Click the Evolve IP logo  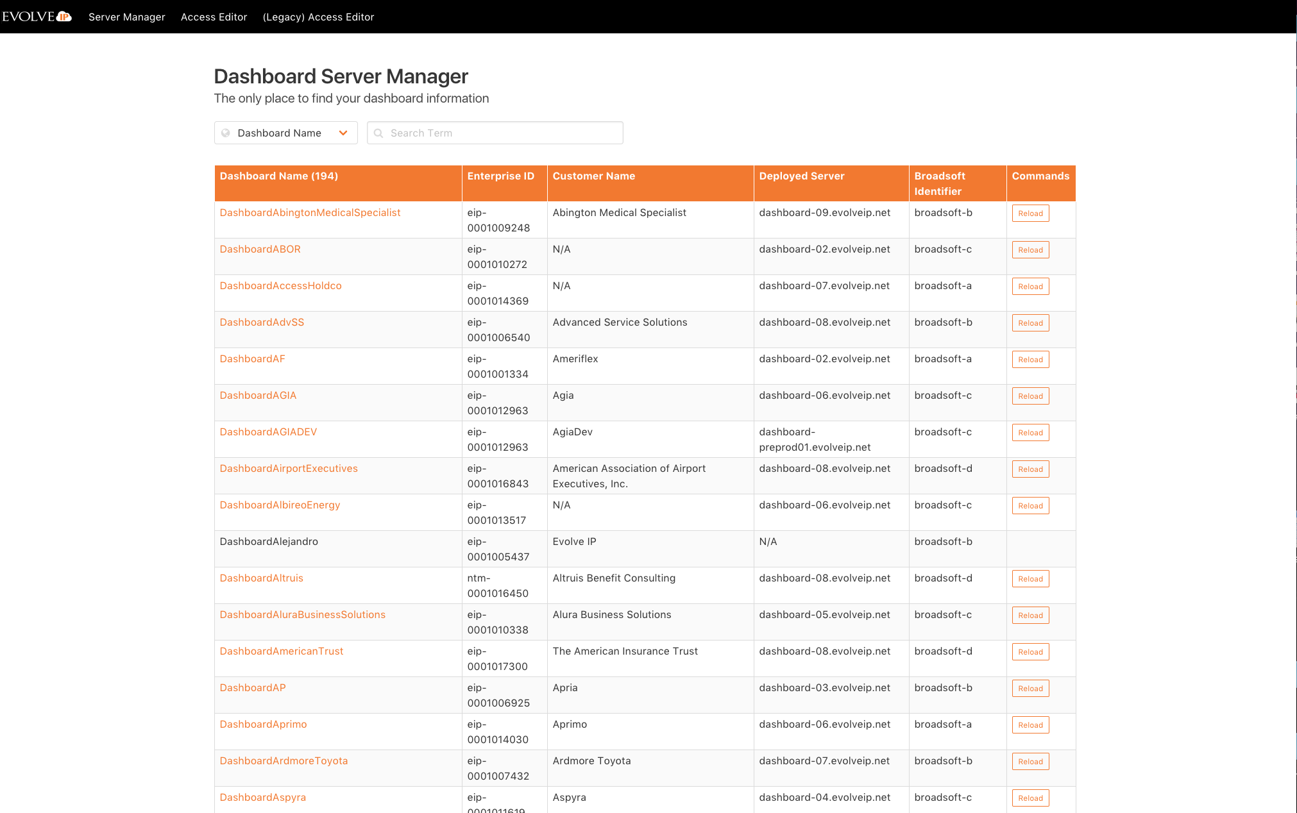(37, 17)
